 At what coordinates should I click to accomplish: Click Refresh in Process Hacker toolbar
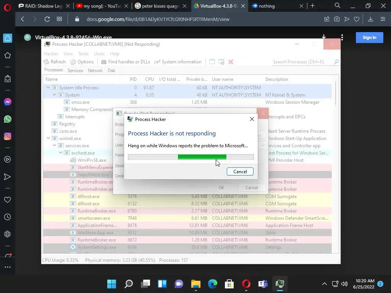[x=54, y=62]
